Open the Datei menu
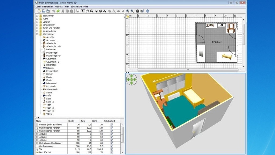 pyautogui.click(x=38, y=6)
